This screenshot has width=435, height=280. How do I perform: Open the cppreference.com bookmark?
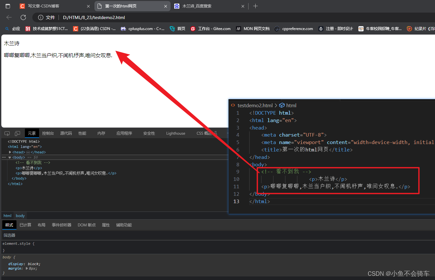[294, 29]
